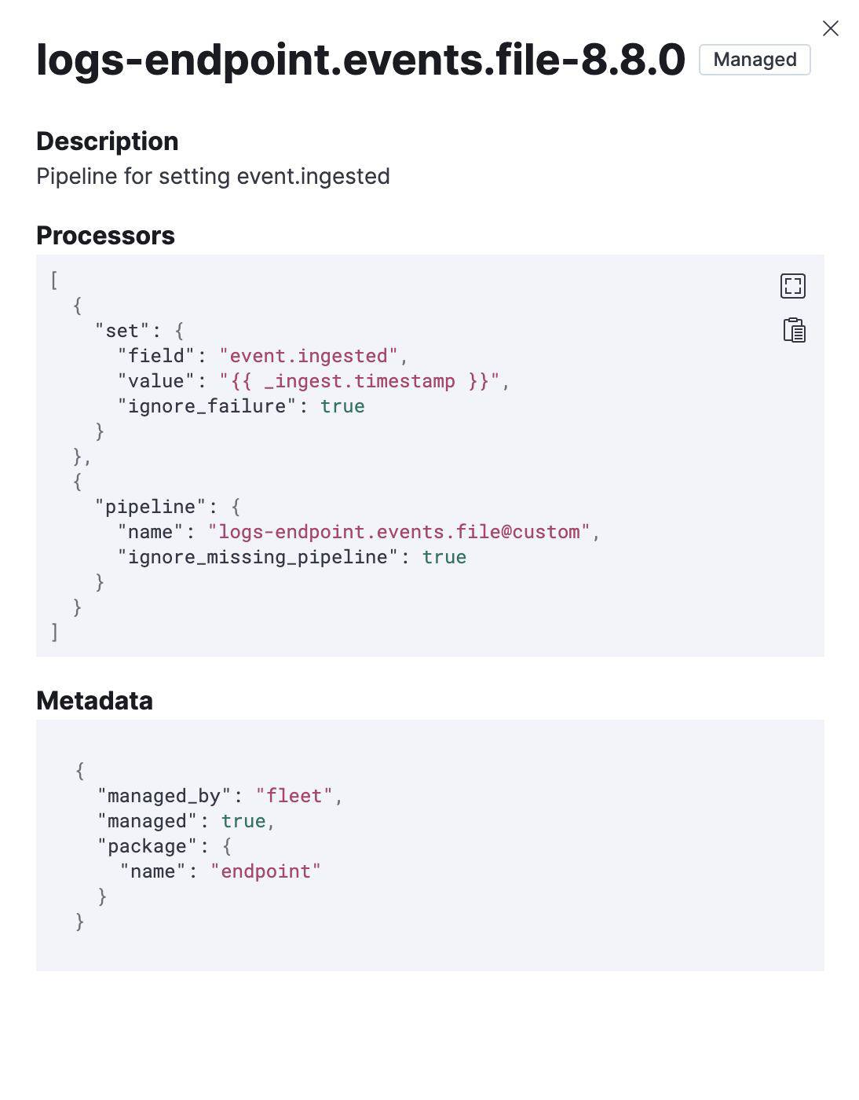This screenshot has height=1100, width=859.
Task: Click the Processors section heading
Action: pos(105,235)
